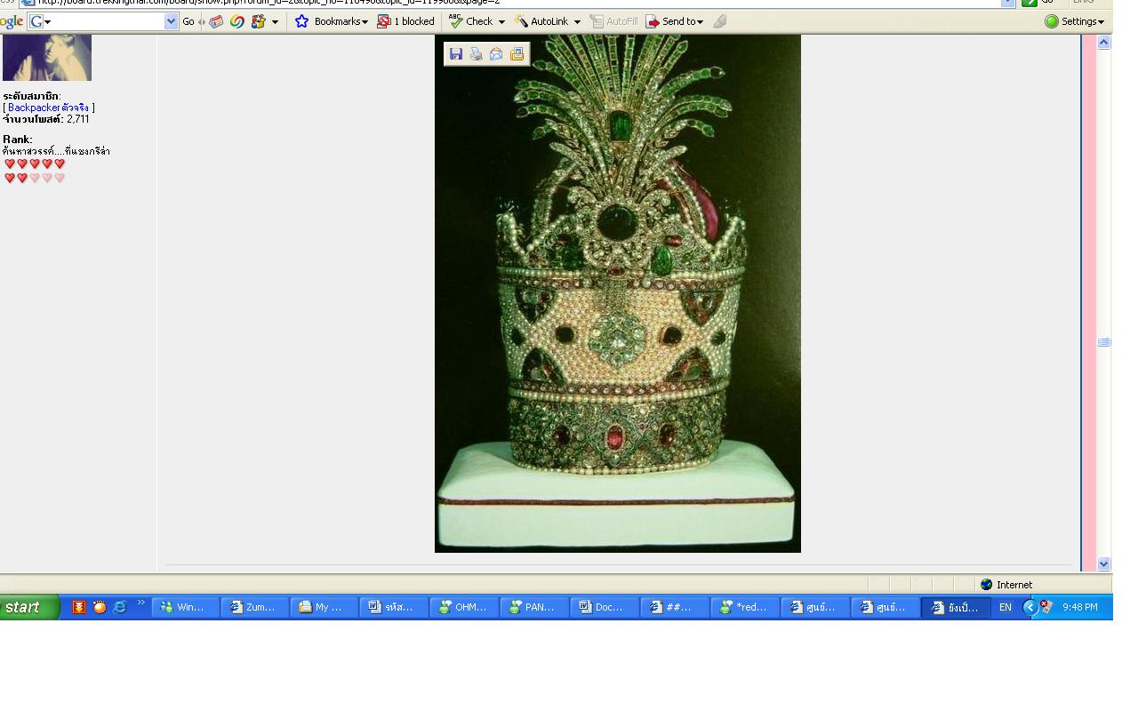Viewport: 1138px width, 711px height.
Task: Click the red swirl icon in Google toolbar
Action: click(237, 21)
